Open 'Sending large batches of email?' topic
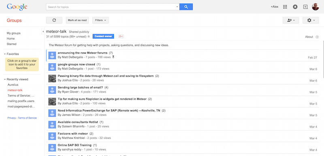Image resolution: width=324 pixels, height=156 pixels. (80, 88)
